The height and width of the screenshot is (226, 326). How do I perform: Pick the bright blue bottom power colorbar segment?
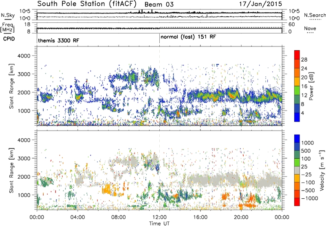297,117
